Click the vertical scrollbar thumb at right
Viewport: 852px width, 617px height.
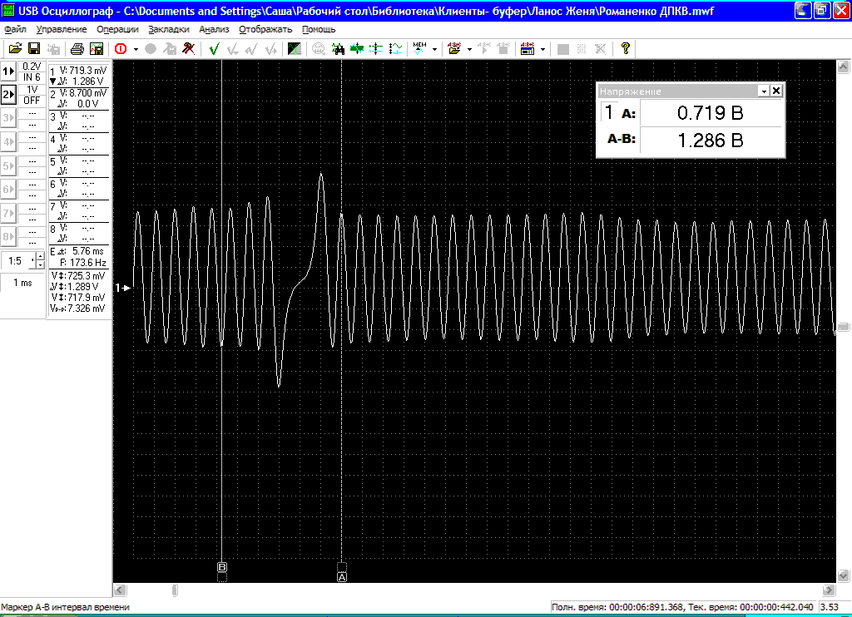(x=844, y=327)
